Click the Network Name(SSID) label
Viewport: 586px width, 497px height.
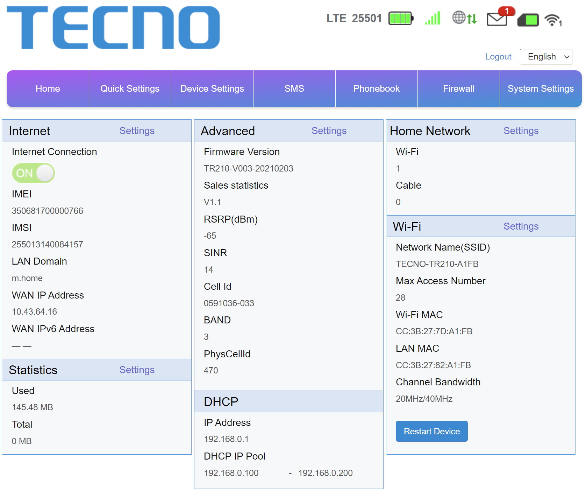point(443,247)
